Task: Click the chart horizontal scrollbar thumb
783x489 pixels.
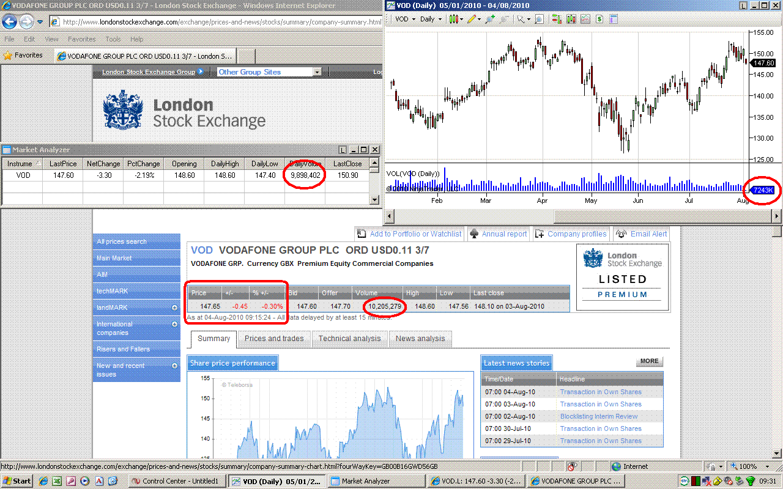Action: [662, 216]
